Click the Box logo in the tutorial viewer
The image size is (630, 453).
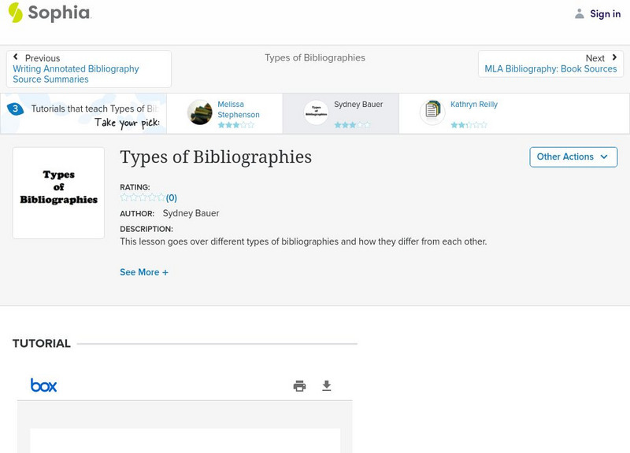point(43,385)
